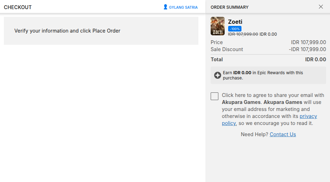Click the CHECKOUT heading
330x182 pixels.
pyautogui.click(x=18, y=7)
